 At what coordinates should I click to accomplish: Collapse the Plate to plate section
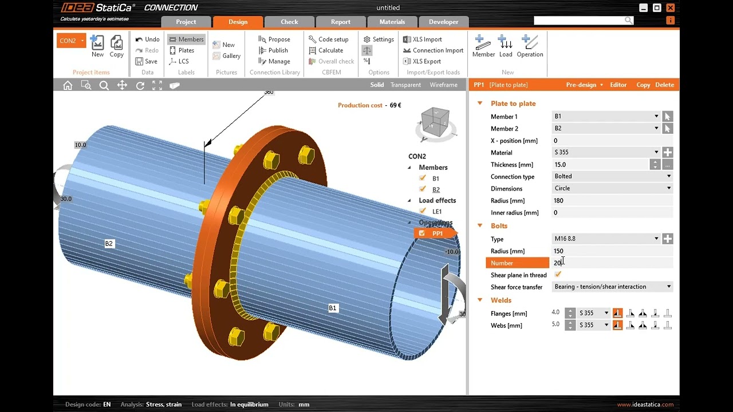click(480, 104)
